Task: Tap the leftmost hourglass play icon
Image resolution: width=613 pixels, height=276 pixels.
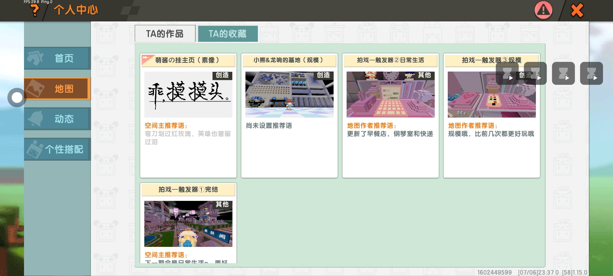Action: click(507, 73)
